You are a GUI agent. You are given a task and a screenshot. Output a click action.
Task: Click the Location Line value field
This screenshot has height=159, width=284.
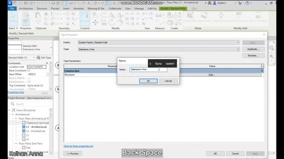coord(36,67)
